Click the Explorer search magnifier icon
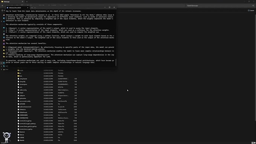 coord(253,6)
